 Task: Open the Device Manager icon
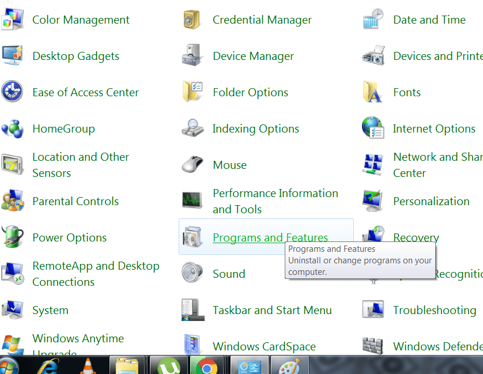[x=193, y=56]
